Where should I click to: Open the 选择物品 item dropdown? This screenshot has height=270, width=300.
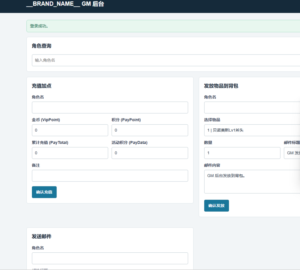click(x=252, y=130)
